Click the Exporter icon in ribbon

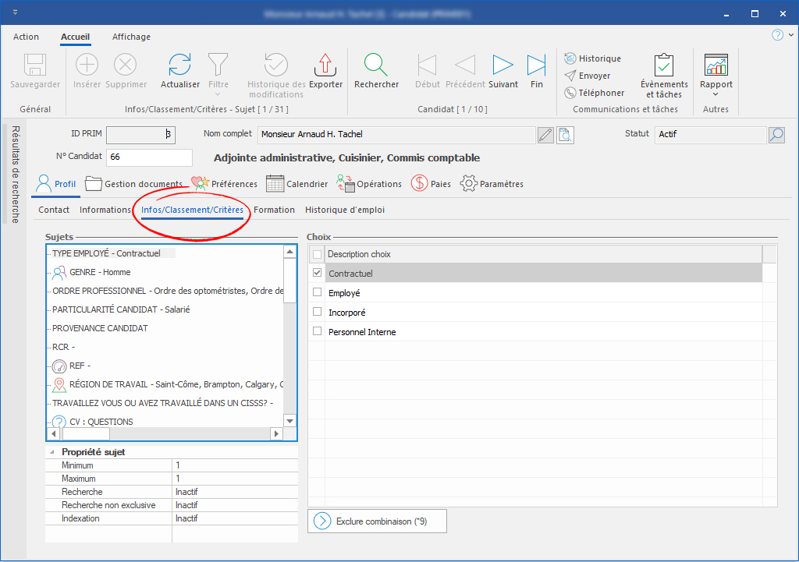click(x=325, y=65)
